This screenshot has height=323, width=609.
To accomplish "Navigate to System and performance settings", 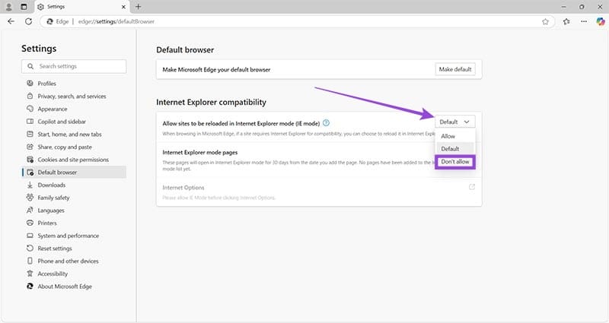I will tap(69, 236).
